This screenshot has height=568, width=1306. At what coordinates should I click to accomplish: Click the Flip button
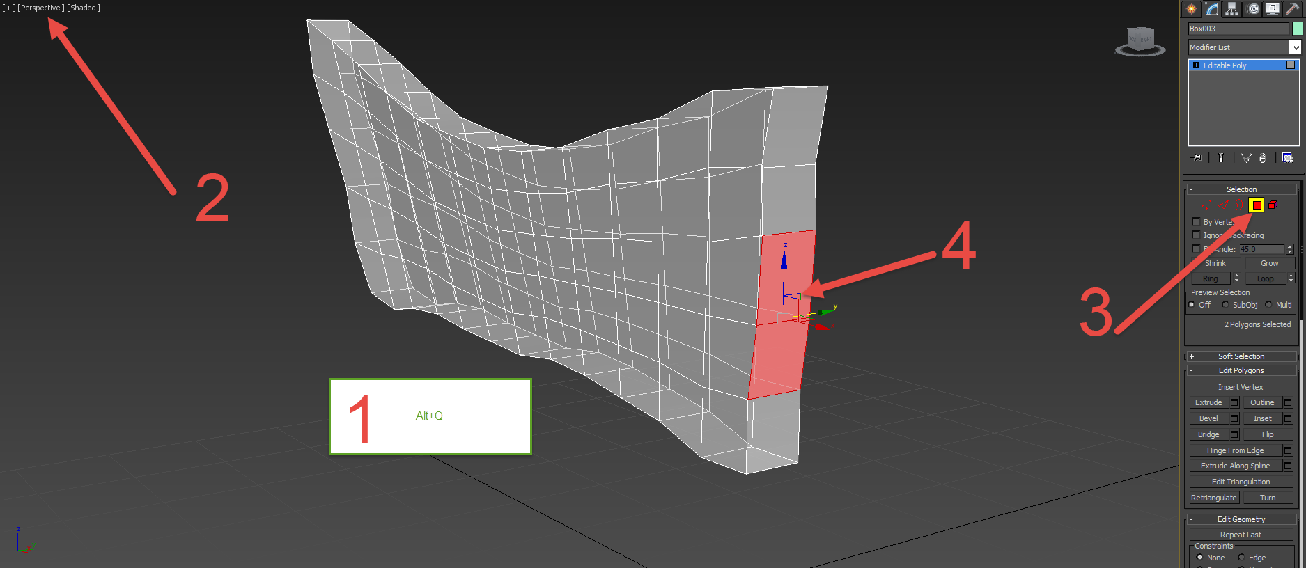click(x=1268, y=434)
